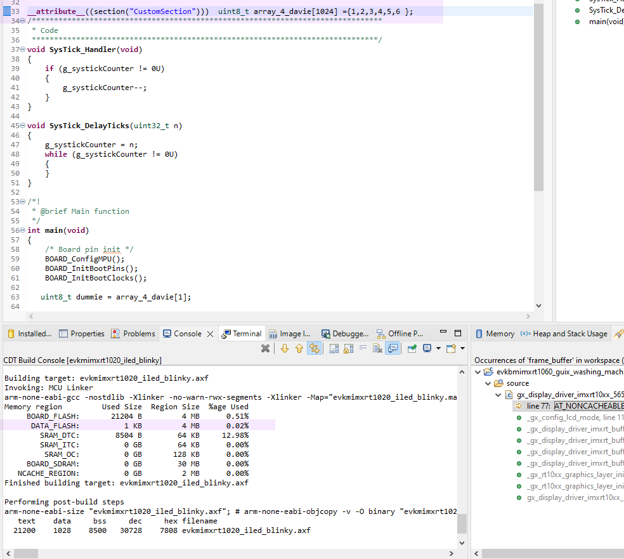Click Next Error arrow in console toolbar
The height and width of the screenshot is (559, 624).
point(284,348)
